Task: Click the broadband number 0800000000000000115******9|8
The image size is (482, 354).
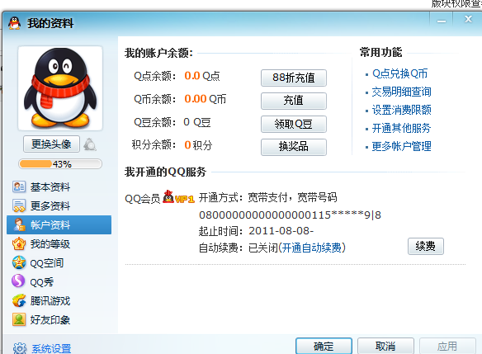Action: (x=291, y=215)
